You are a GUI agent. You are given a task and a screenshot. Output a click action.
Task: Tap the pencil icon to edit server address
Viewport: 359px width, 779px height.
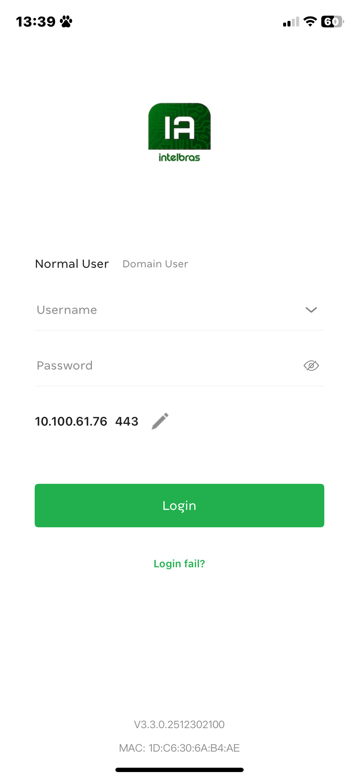click(160, 421)
